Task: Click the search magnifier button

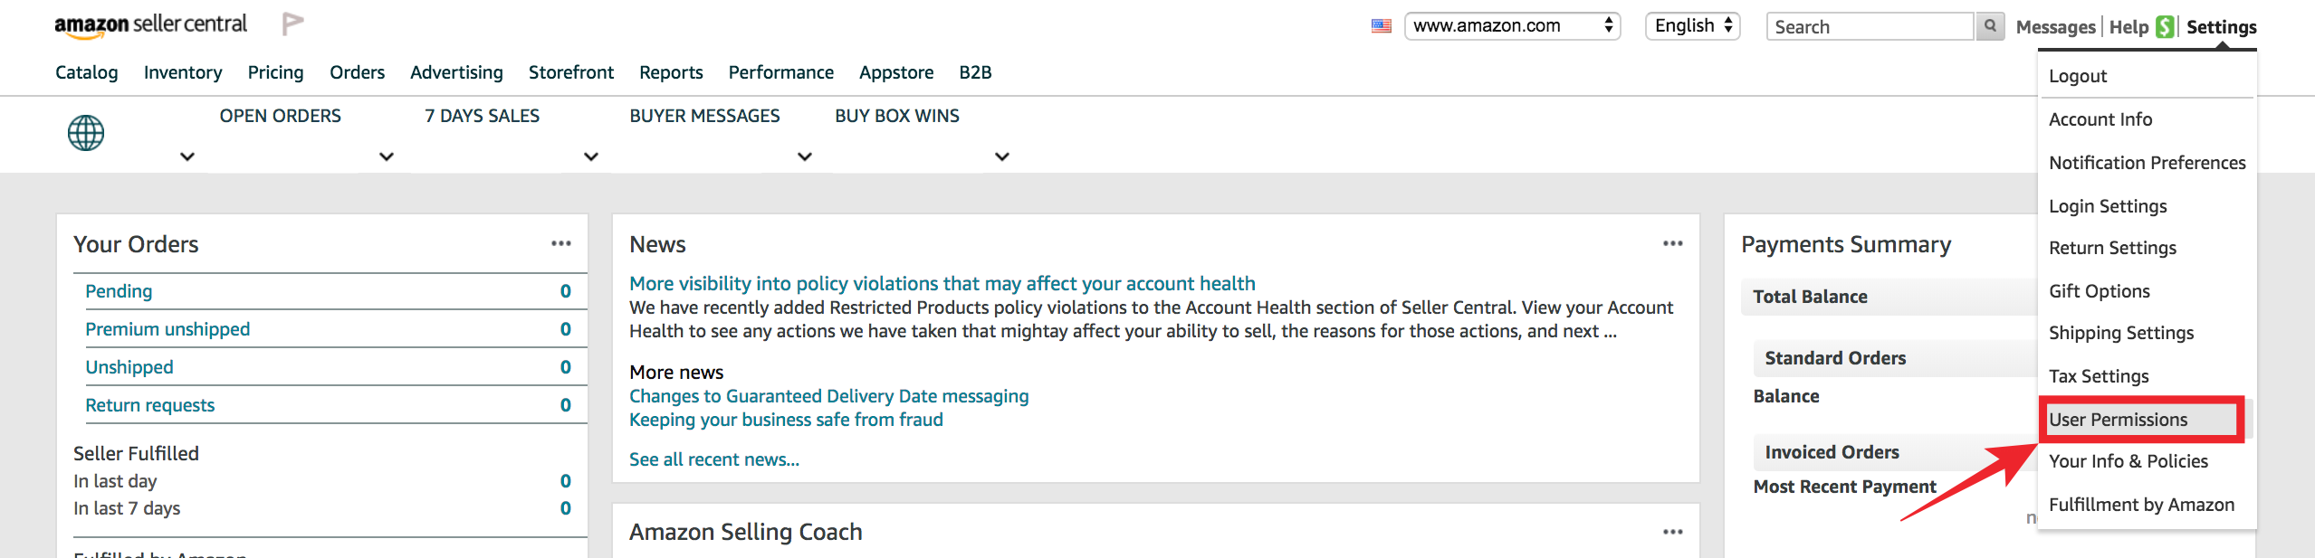Action: pos(1990,26)
